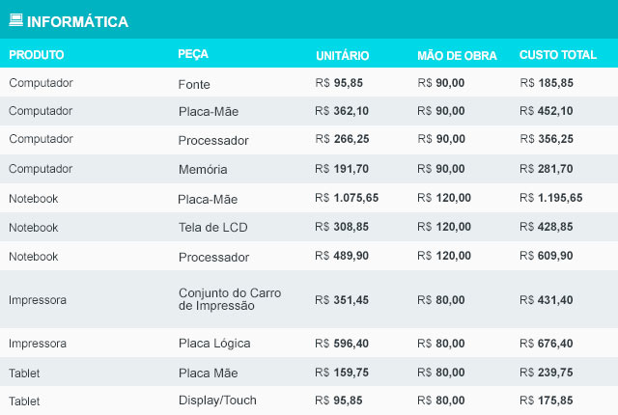Select the PRODUTO column header
618x415 pixels.
[37, 55]
